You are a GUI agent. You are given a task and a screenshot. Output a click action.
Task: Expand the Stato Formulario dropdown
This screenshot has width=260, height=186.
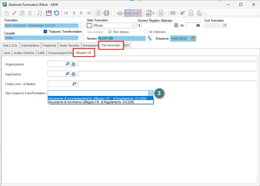[132, 26]
